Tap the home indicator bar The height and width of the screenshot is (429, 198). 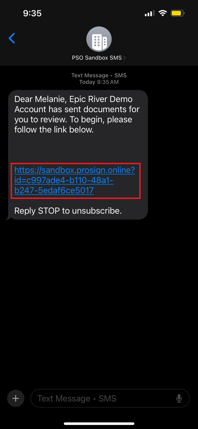click(x=99, y=424)
